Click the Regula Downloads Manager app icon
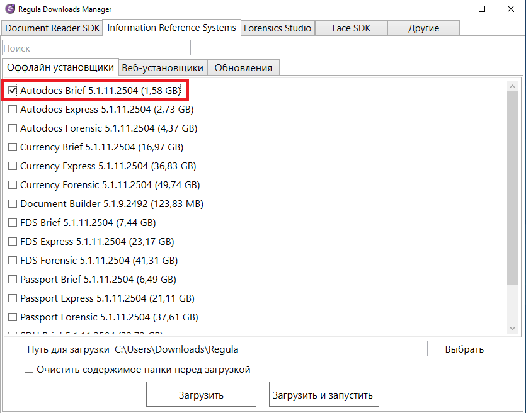 (9, 9)
